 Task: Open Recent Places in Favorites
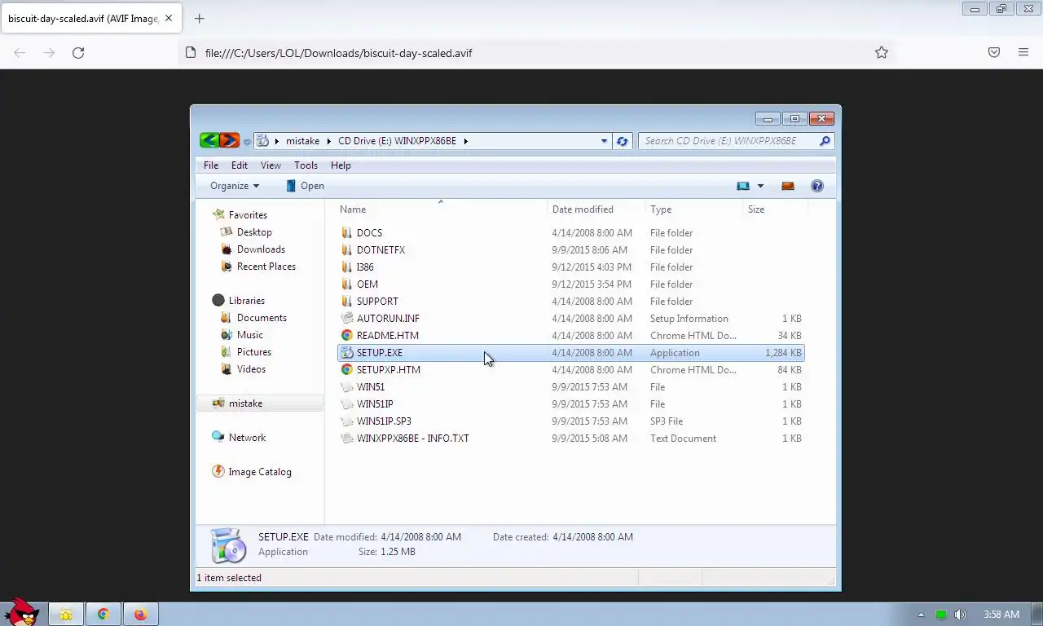pyautogui.click(x=266, y=267)
